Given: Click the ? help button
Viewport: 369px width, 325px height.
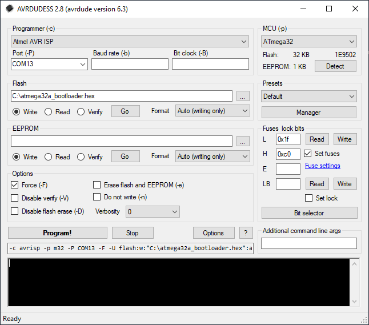Looking at the screenshot, I should 246,232.
